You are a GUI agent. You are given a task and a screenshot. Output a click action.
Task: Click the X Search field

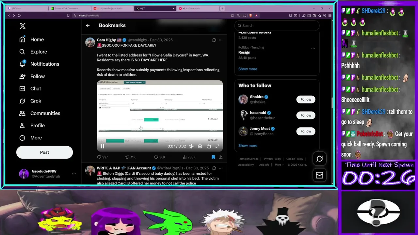pos(277,25)
